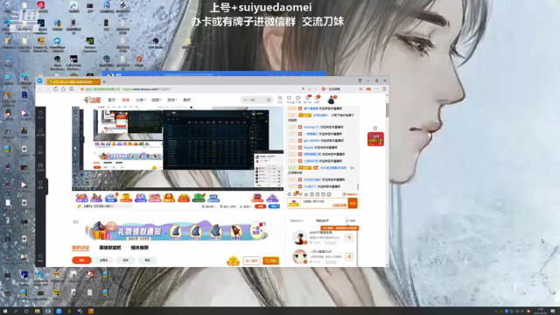The height and width of the screenshot is (315, 560).
Task: Click the orange recharge button below the gifts
Action: click(x=261, y=206)
